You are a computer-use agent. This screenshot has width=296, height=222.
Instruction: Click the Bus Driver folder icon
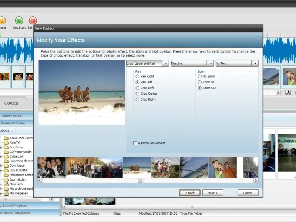pos(6,147)
